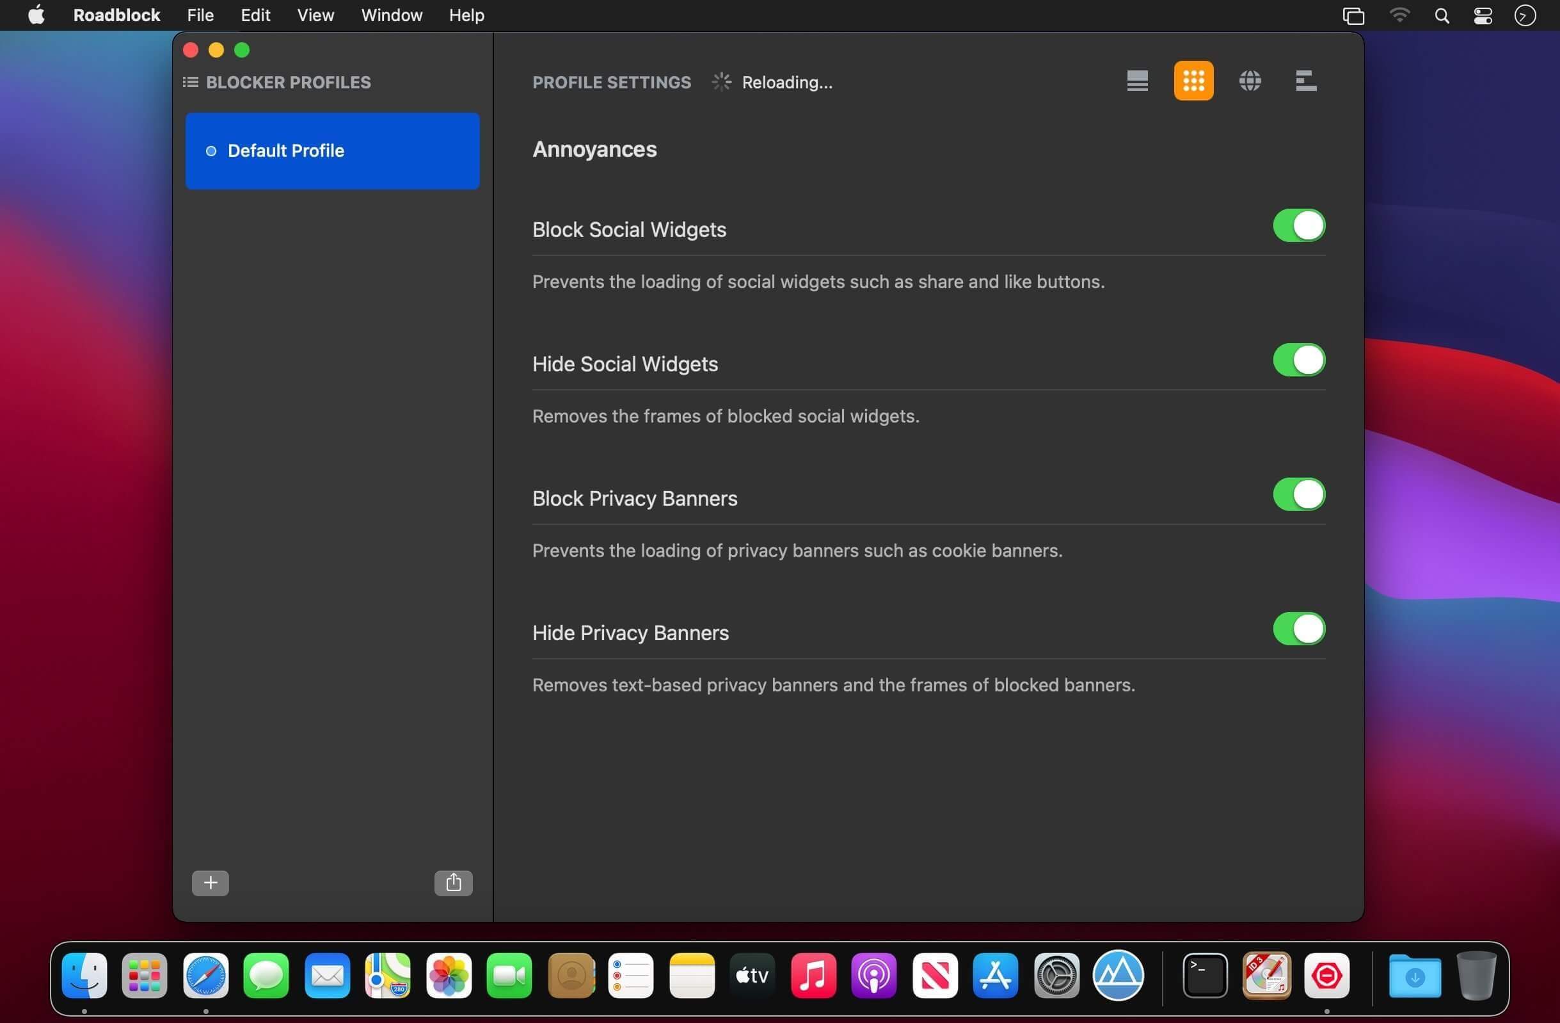Click the Blocker Profiles header label
This screenshot has width=1560, height=1023.
coord(289,82)
